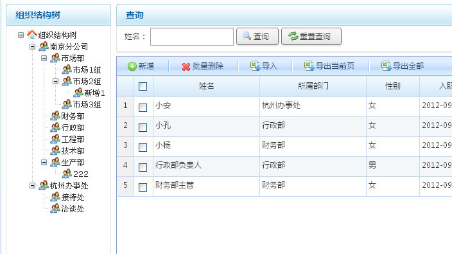Sort by the 所属部门 column header
This screenshot has width=452, height=254.
(x=313, y=86)
